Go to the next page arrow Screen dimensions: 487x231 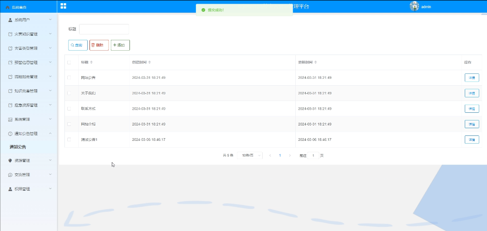coord(290,155)
